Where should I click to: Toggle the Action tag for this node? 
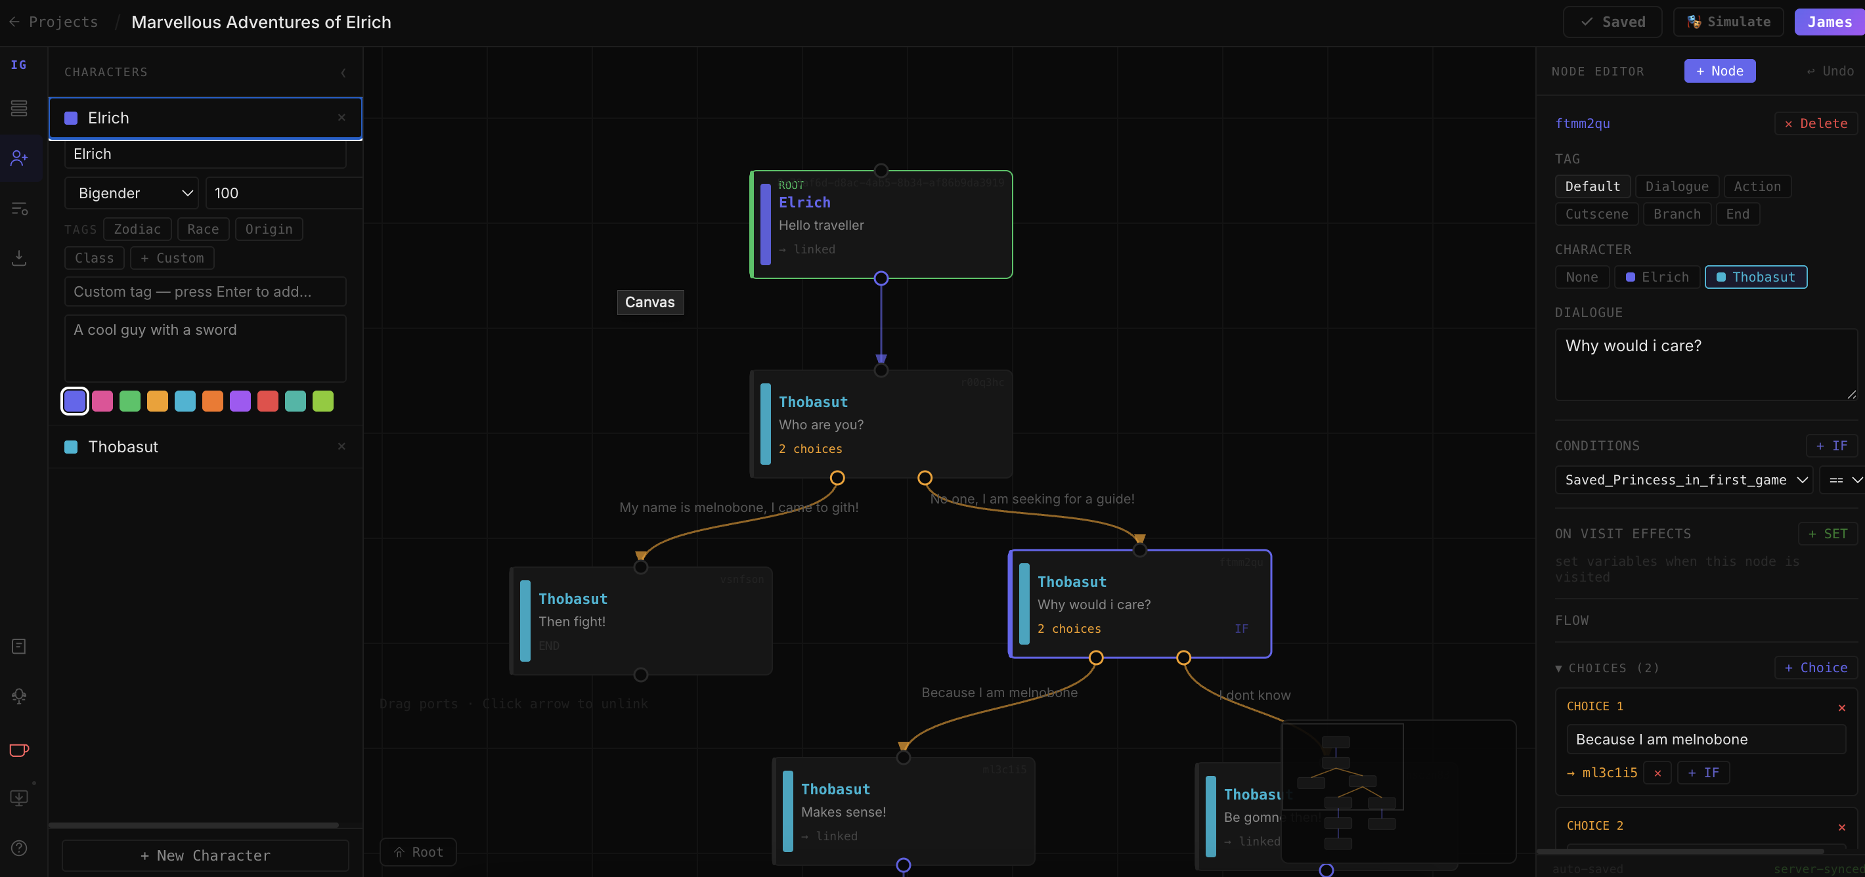point(1757,186)
